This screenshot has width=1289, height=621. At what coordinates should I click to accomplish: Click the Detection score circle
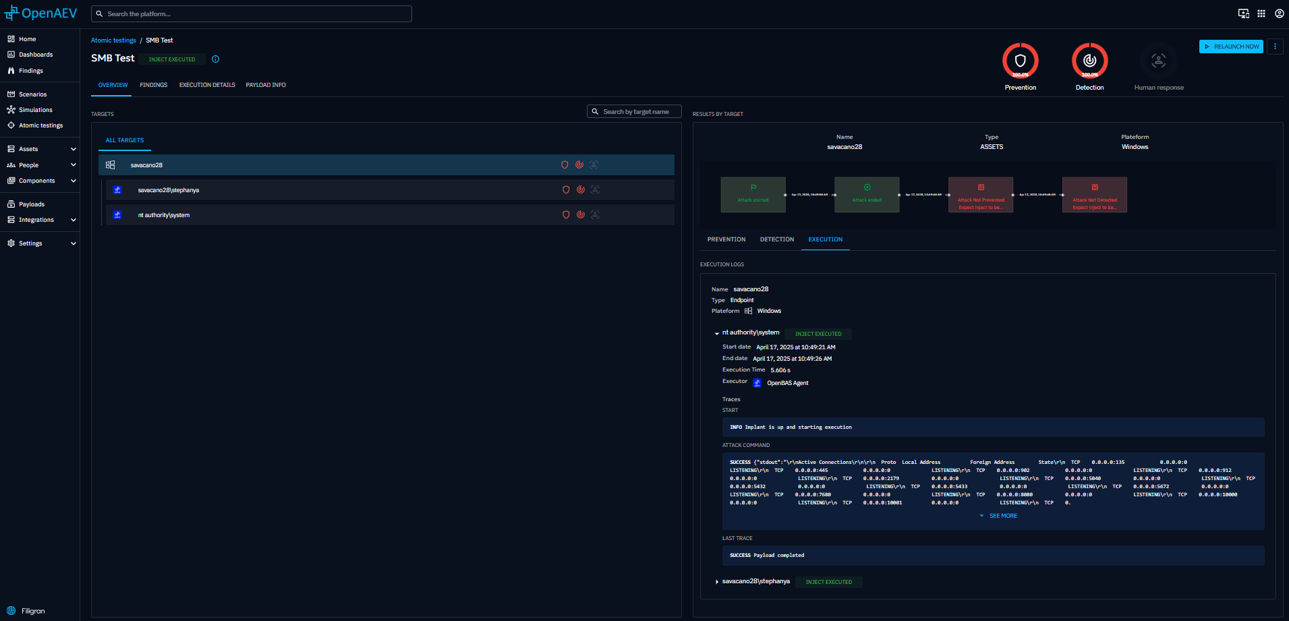(1089, 61)
